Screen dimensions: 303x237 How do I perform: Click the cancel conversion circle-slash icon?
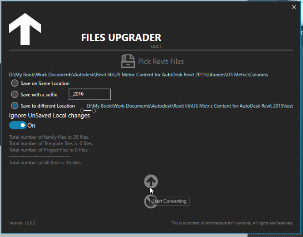[x=151, y=202]
